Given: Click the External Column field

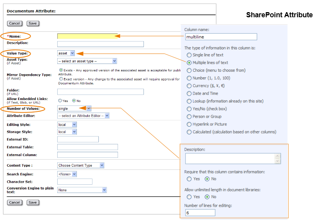Looking at the screenshot, I should [x=87, y=155].
